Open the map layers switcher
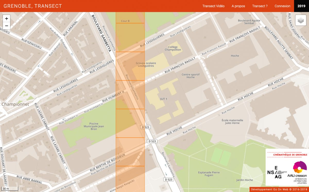Image resolution: width=309 pixels, height=192 pixels. tap(301, 20)
